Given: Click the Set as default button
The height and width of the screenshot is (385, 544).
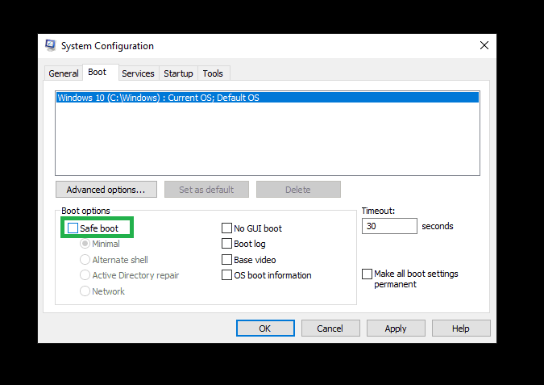Looking at the screenshot, I should (x=206, y=190).
